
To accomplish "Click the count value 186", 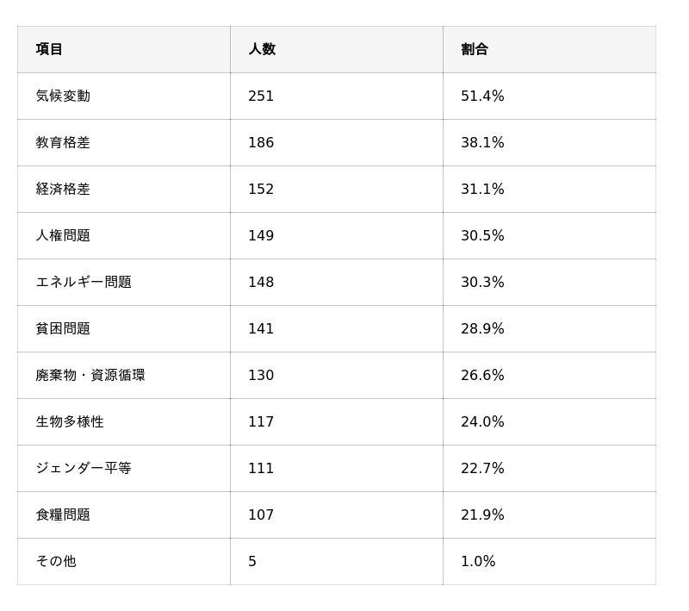I will pyautogui.click(x=261, y=142).
